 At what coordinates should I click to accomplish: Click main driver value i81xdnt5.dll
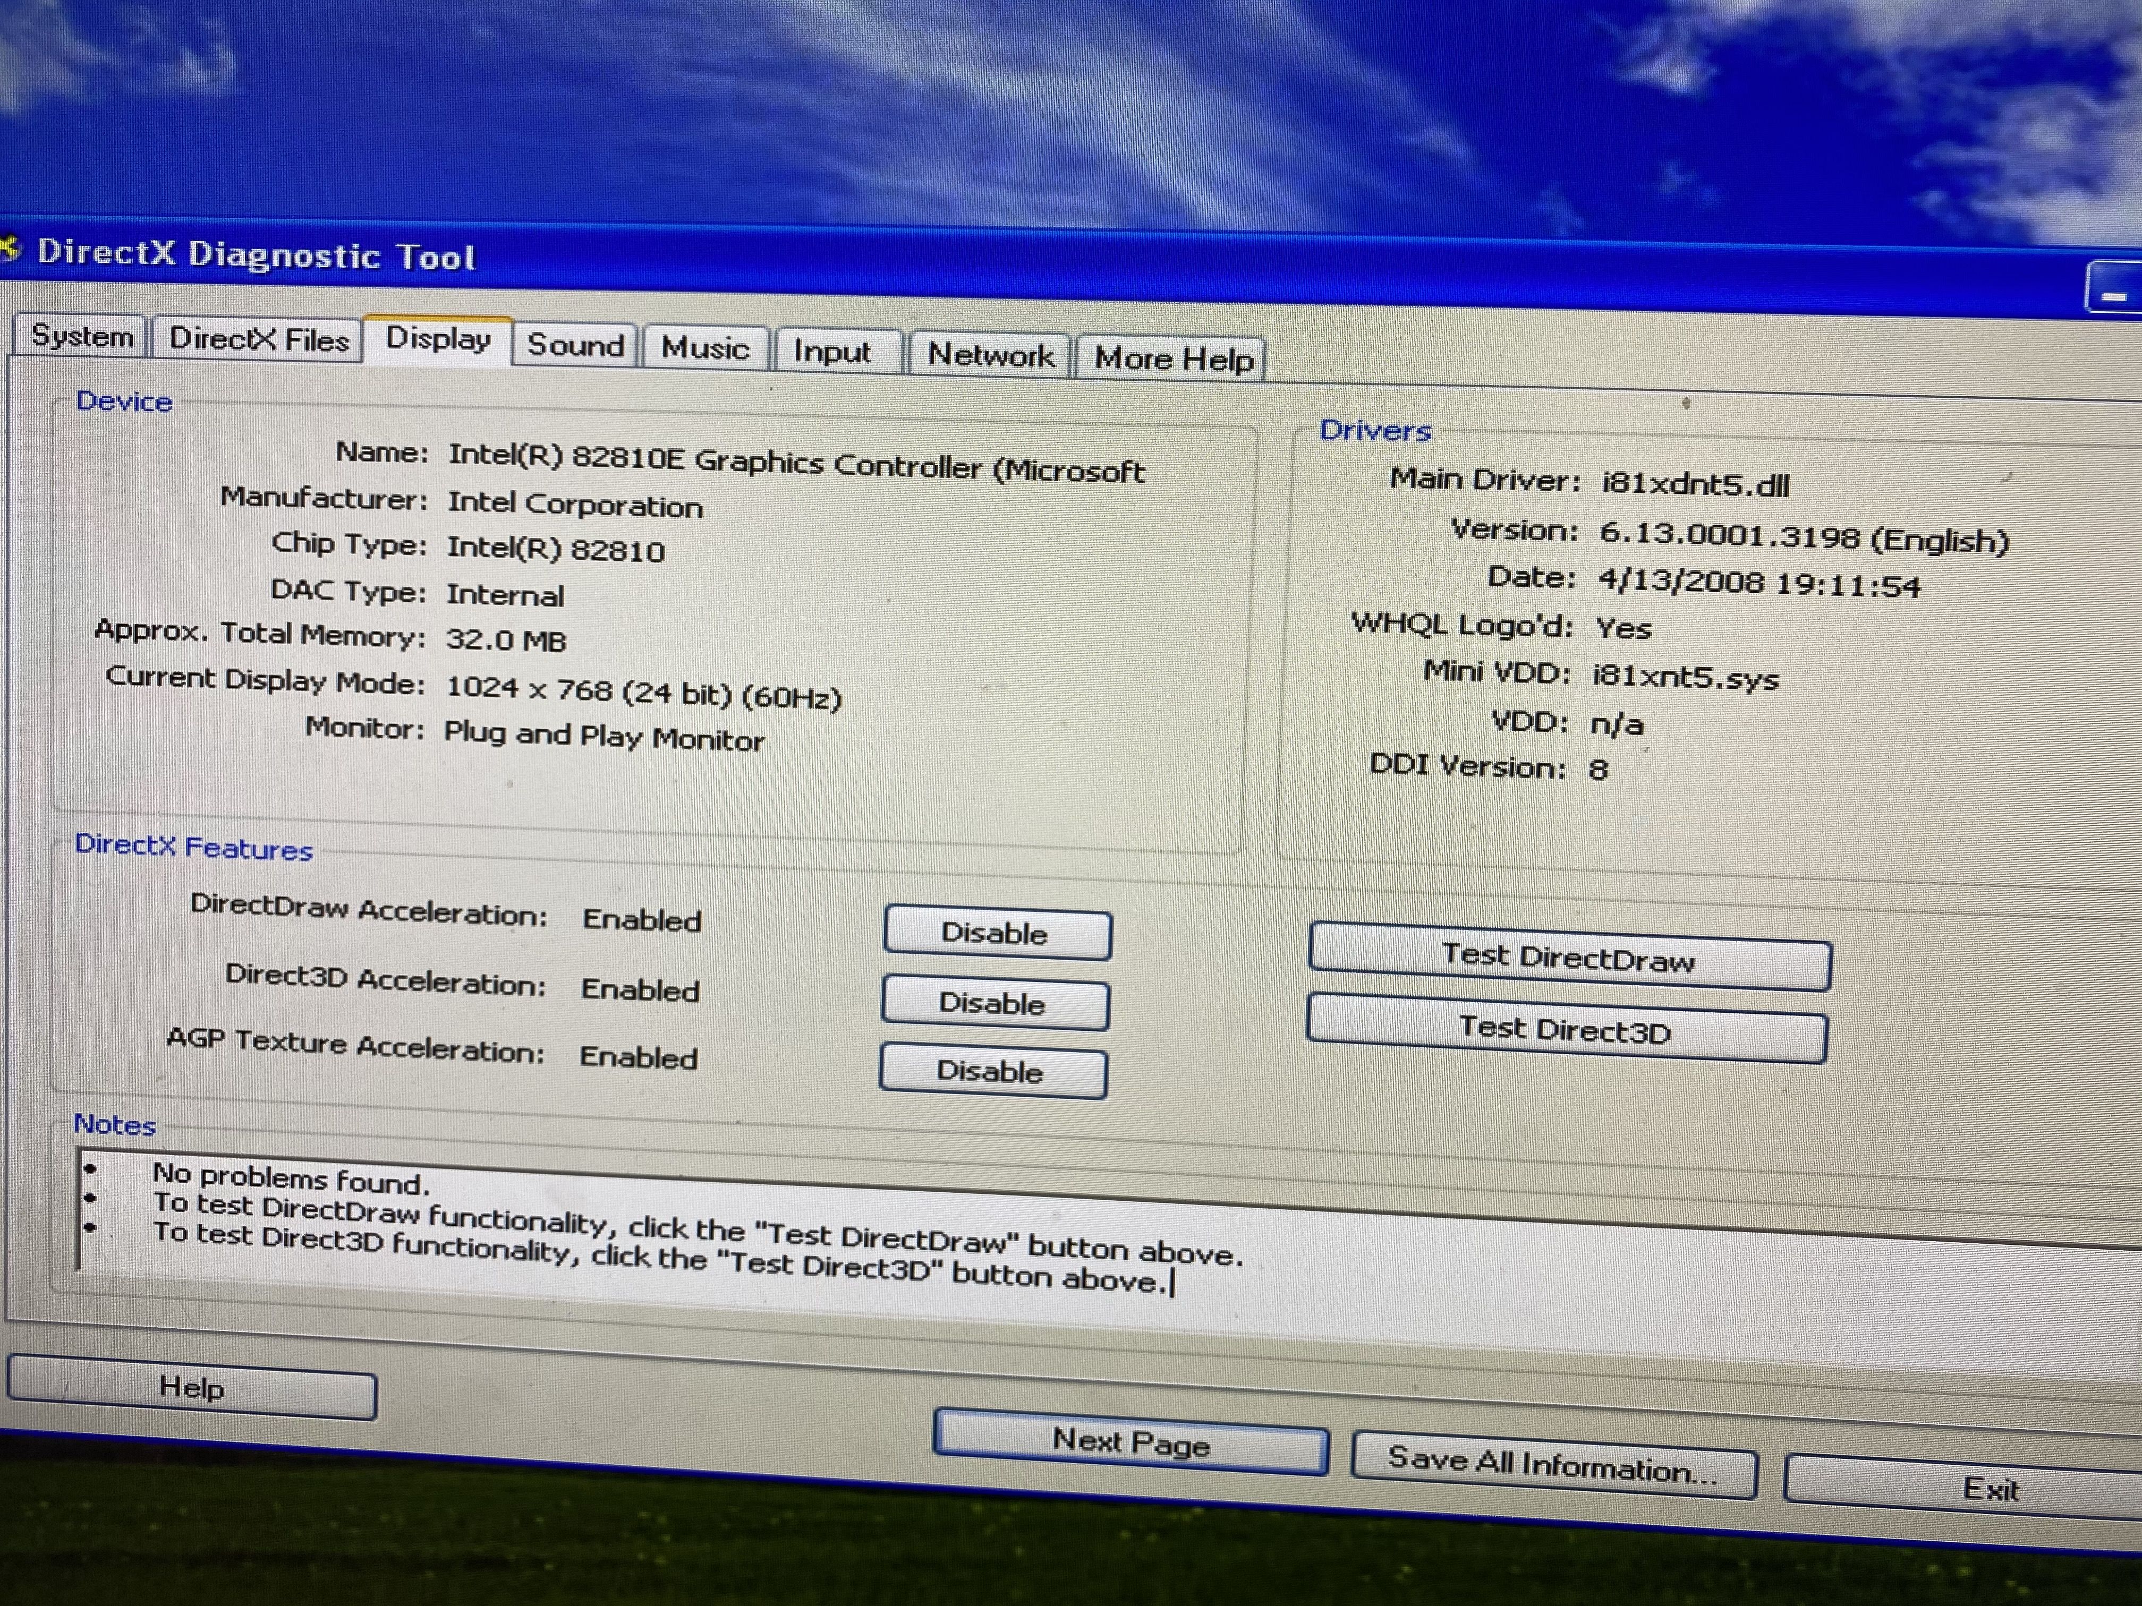(1696, 483)
